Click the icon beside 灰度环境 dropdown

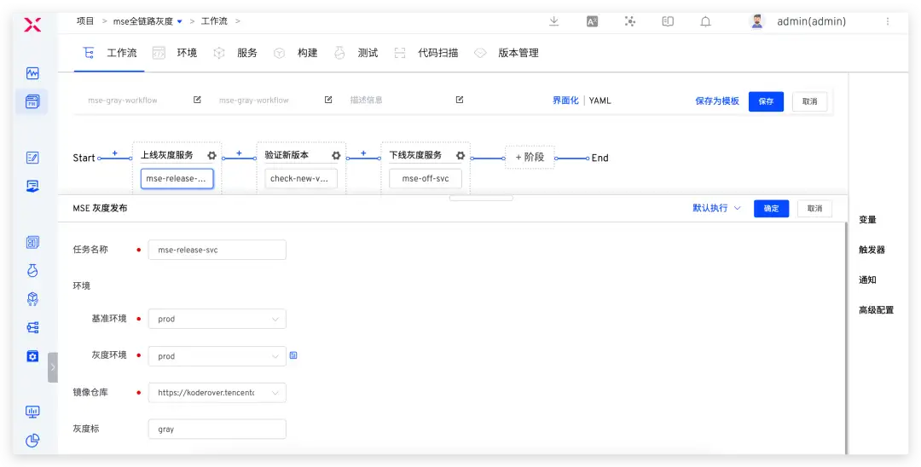(x=293, y=355)
